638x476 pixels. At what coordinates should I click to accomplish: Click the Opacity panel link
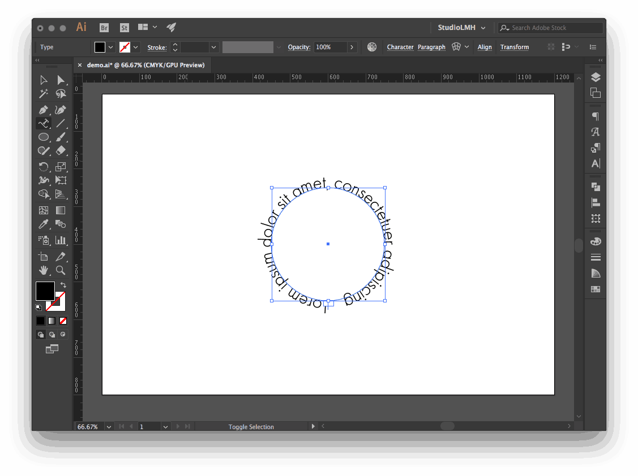[299, 47]
